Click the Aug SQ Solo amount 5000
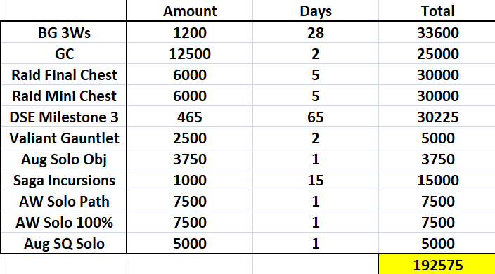 click(190, 243)
